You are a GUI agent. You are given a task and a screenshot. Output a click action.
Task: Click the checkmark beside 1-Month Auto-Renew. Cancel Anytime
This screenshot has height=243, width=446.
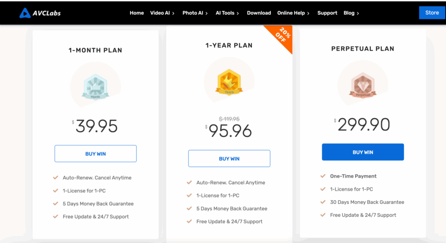coord(55,178)
